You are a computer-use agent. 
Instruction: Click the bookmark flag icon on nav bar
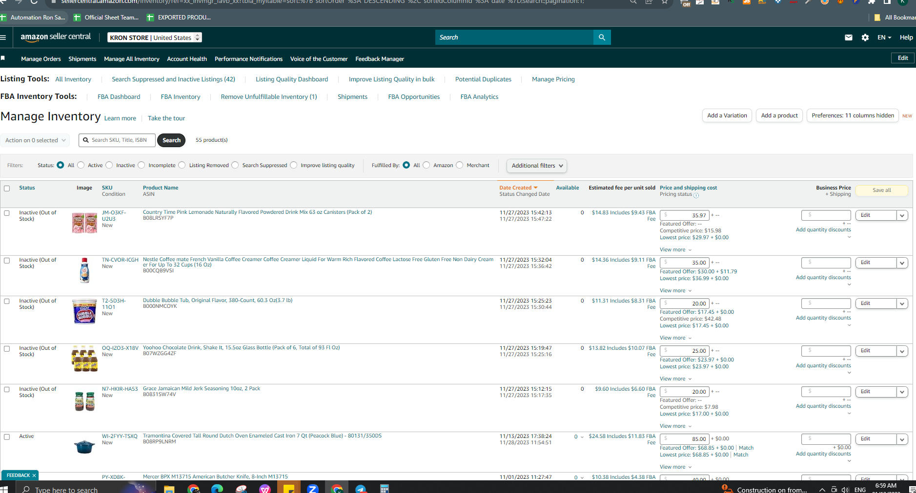(x=3, y=58)
